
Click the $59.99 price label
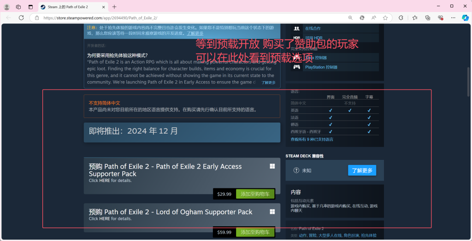(224, 232)
